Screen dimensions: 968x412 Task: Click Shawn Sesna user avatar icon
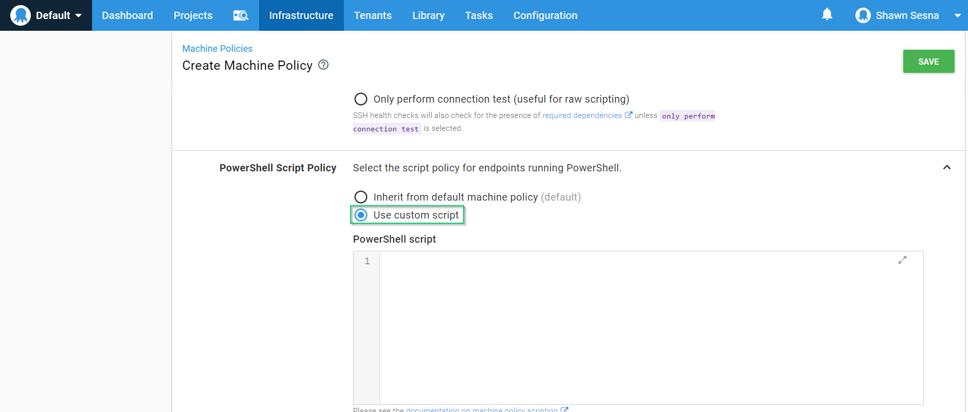863,15
